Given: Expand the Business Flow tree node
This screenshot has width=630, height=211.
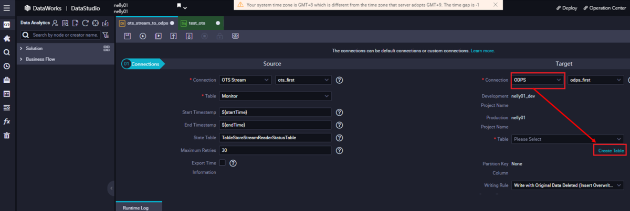Looking at the screenshot, I should [21, 59].
